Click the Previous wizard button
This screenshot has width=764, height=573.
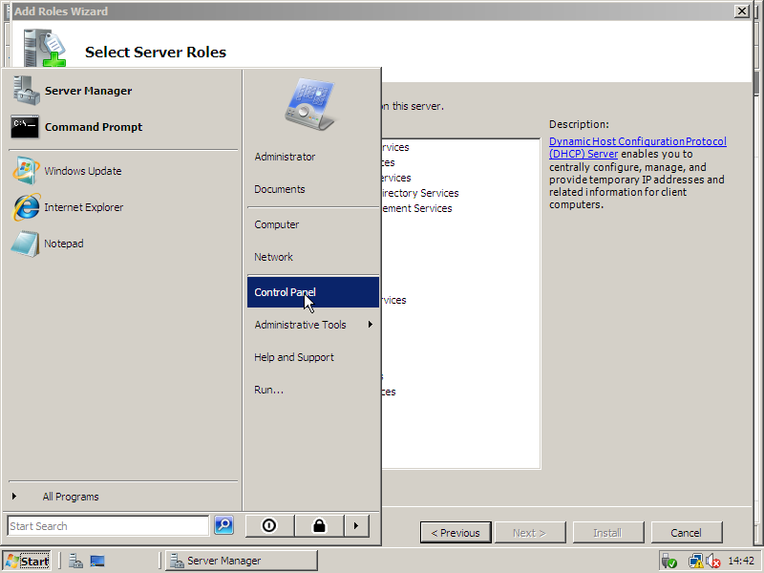[x=456, y=533]
